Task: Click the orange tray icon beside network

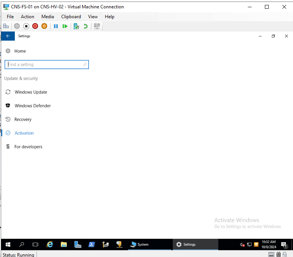Action: coord(256,244)
